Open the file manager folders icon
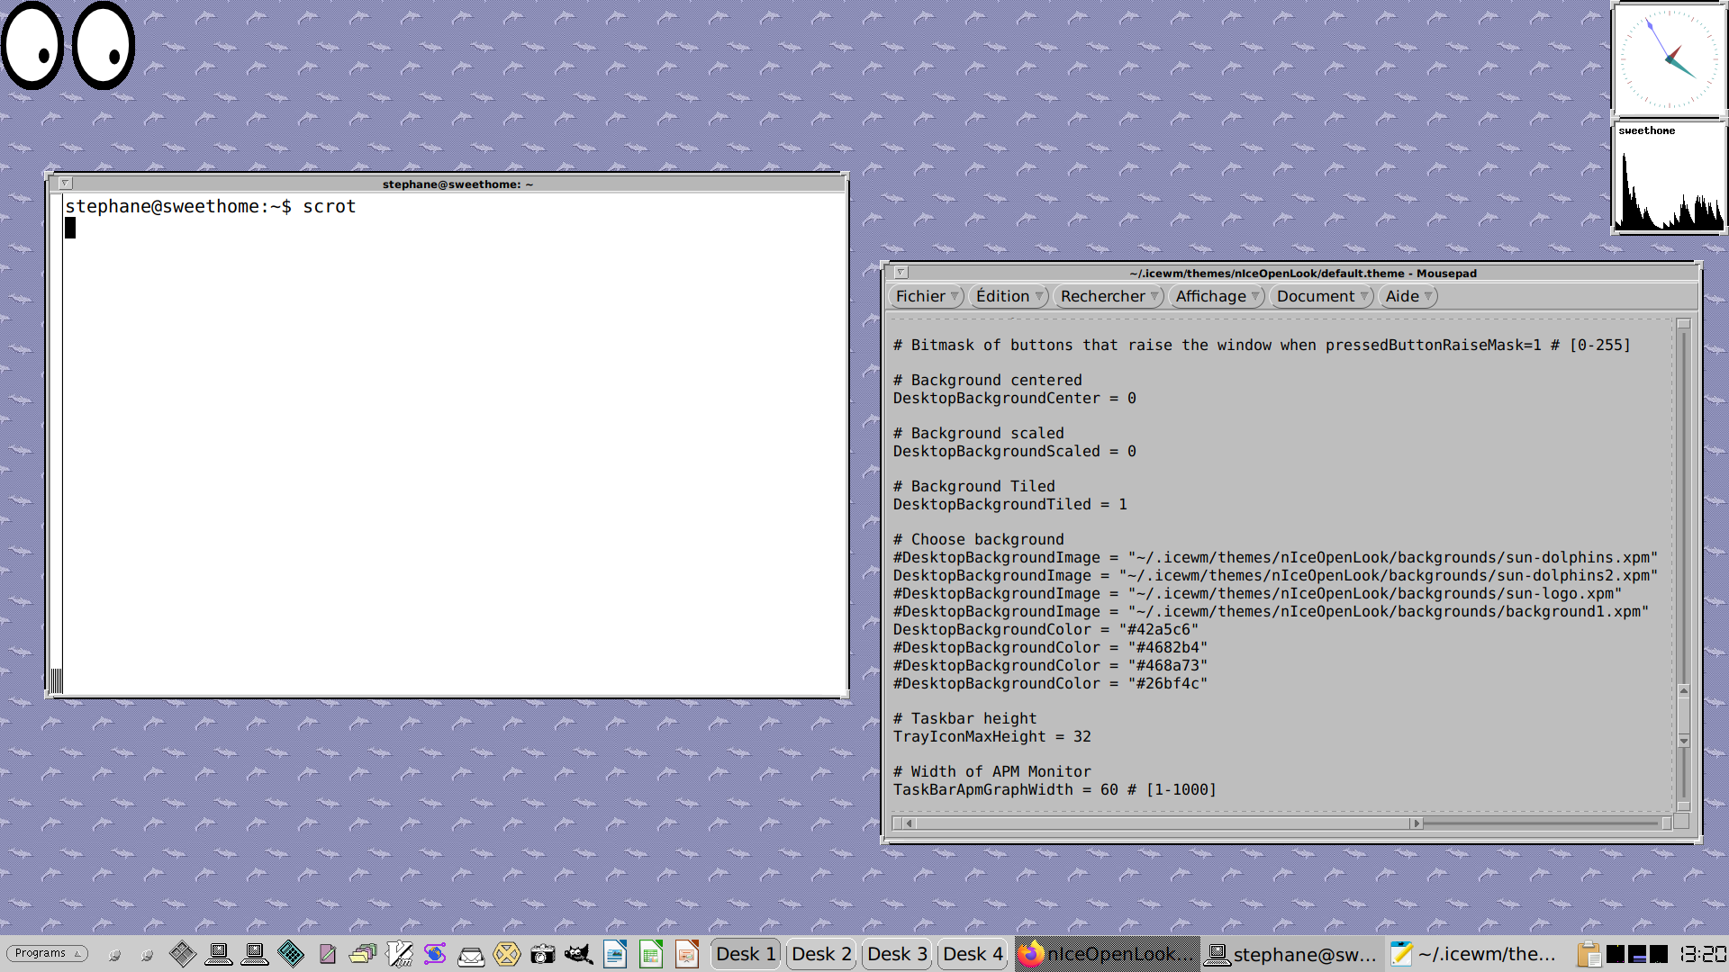 coord(363,953)
